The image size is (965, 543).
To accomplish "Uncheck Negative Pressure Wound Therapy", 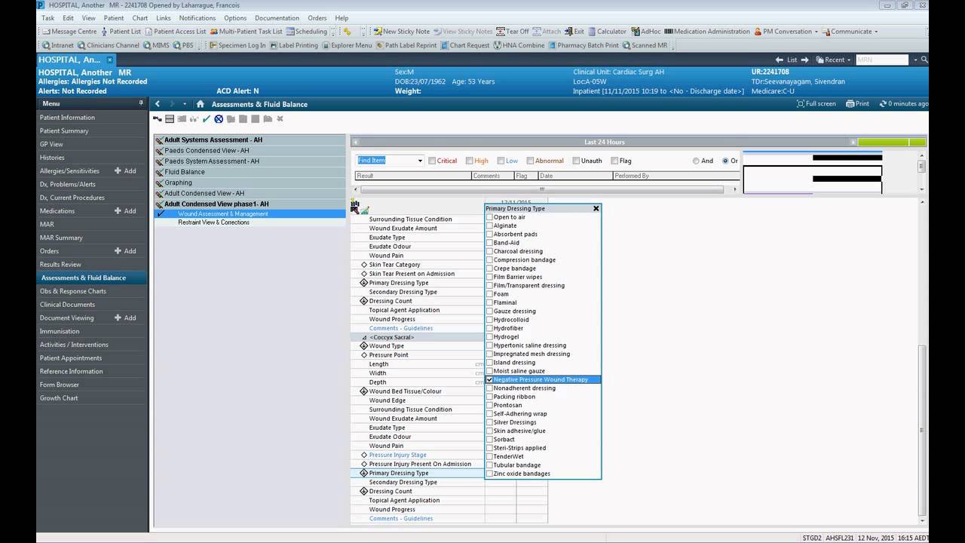I will 489,379.
